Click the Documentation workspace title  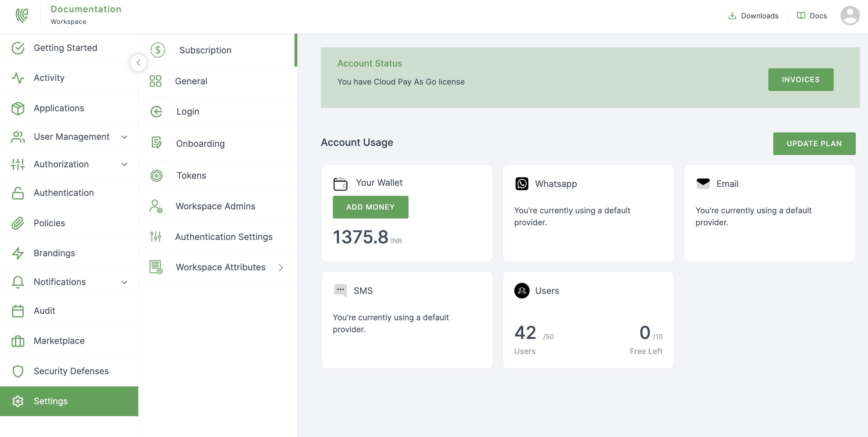pos(86,9)
